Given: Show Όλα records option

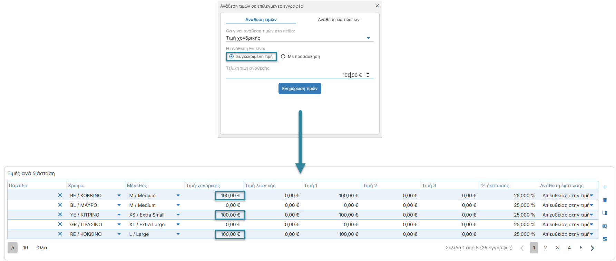Looking at the screenshot, I should (42, 248).
